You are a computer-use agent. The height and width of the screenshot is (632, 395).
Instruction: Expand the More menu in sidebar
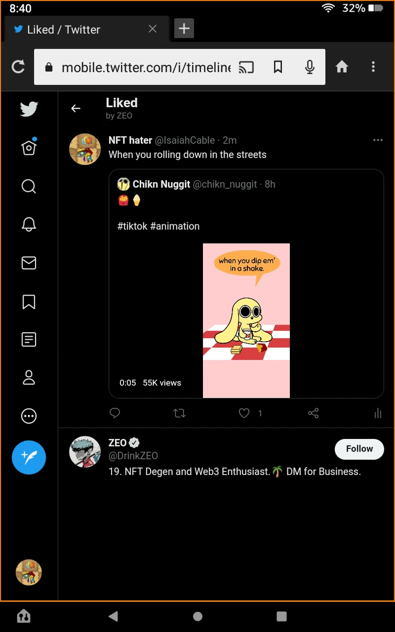(29, 416)
